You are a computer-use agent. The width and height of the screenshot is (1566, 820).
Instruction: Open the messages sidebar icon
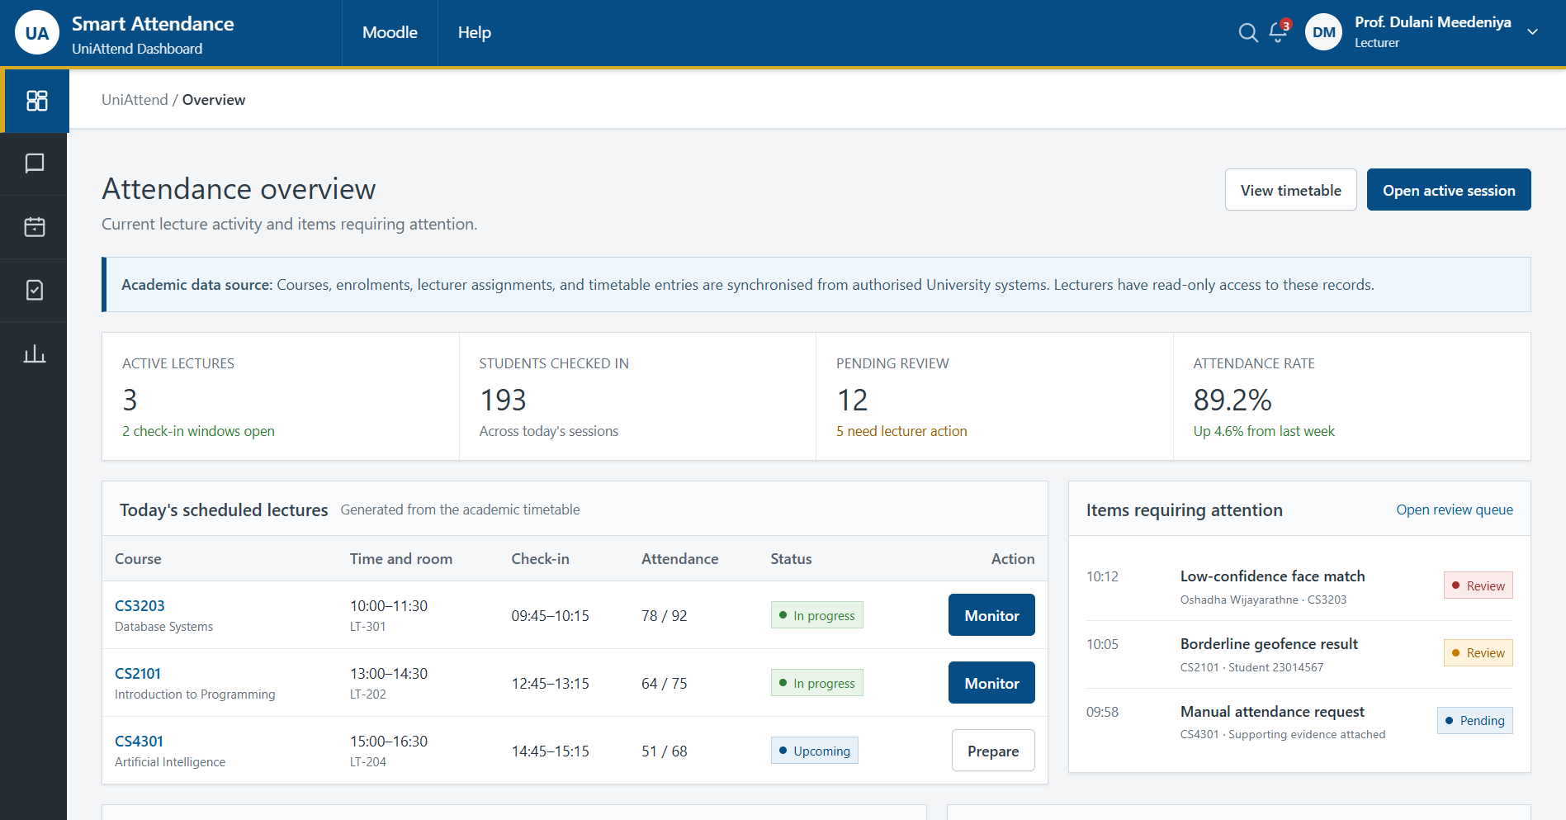coord(35,164)
